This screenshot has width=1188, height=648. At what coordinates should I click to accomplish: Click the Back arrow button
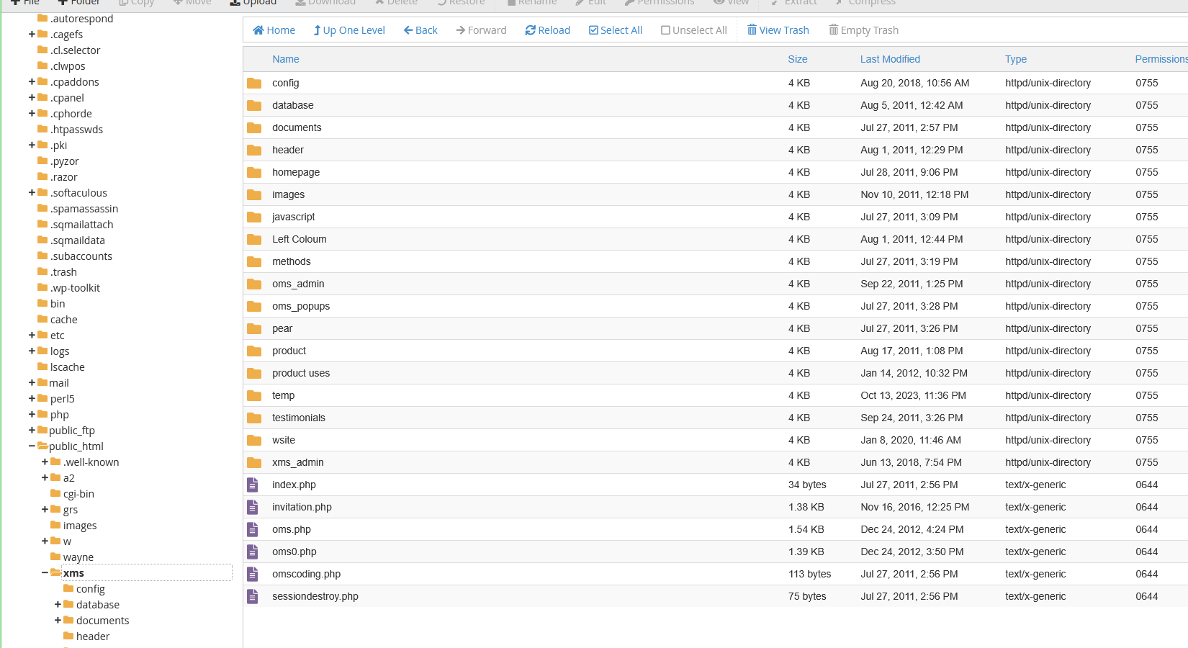[408, 30]
